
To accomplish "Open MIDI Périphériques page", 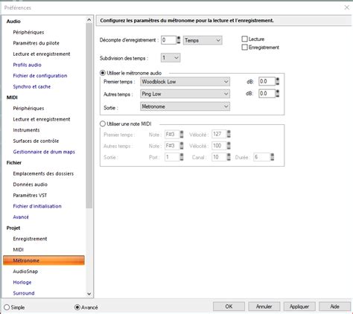I will tap(28, 109).
